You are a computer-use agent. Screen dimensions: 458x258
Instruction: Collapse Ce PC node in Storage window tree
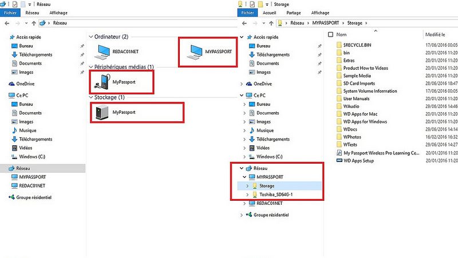pos(242,96)
